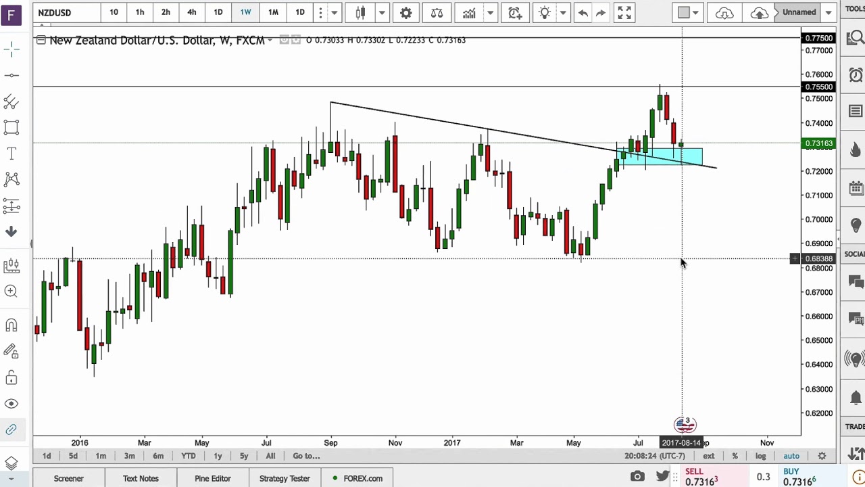This screenshot has height=487, width=865.
Task: Select the down arrow icons tool
Action: coord(11,232)
